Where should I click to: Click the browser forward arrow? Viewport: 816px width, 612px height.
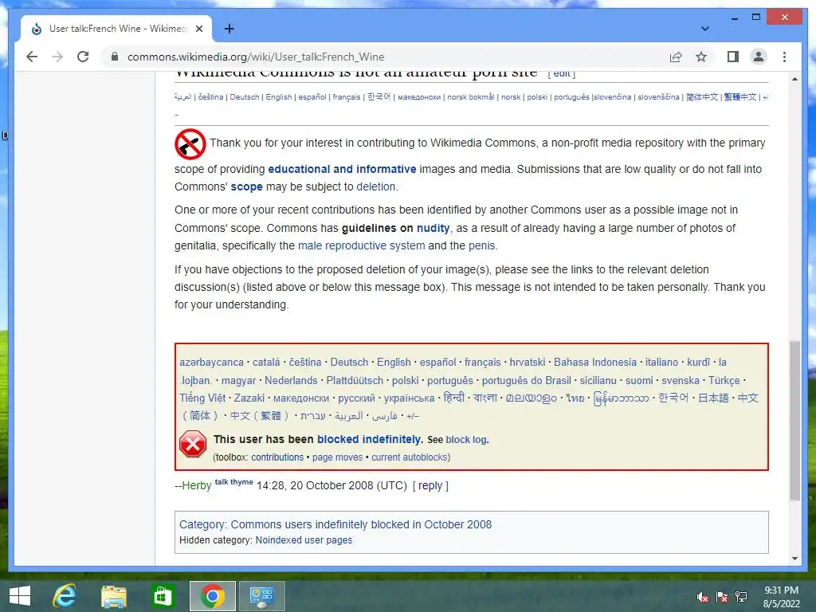tap(57, 57)
